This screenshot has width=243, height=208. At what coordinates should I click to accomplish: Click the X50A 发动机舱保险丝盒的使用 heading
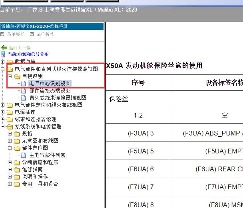(154, 65)
